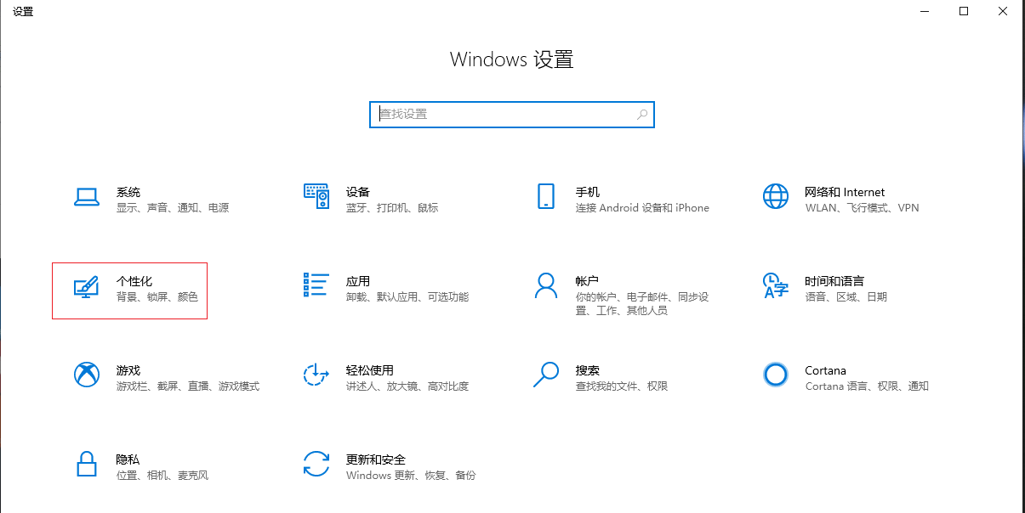Image resolution: width=1025 pixels, height=513 pixels.
Task: Click the 查找设置 search input field
Action: tap(504, 114)
